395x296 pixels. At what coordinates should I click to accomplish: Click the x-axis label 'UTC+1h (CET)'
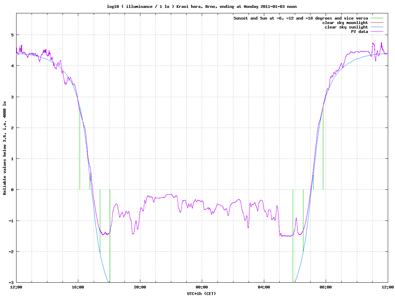201,294
